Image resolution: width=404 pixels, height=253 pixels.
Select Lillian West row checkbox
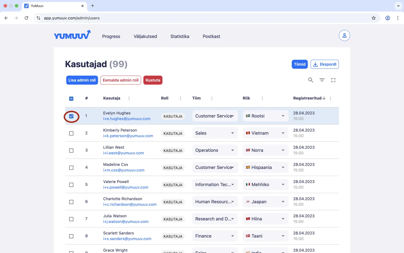71,151
